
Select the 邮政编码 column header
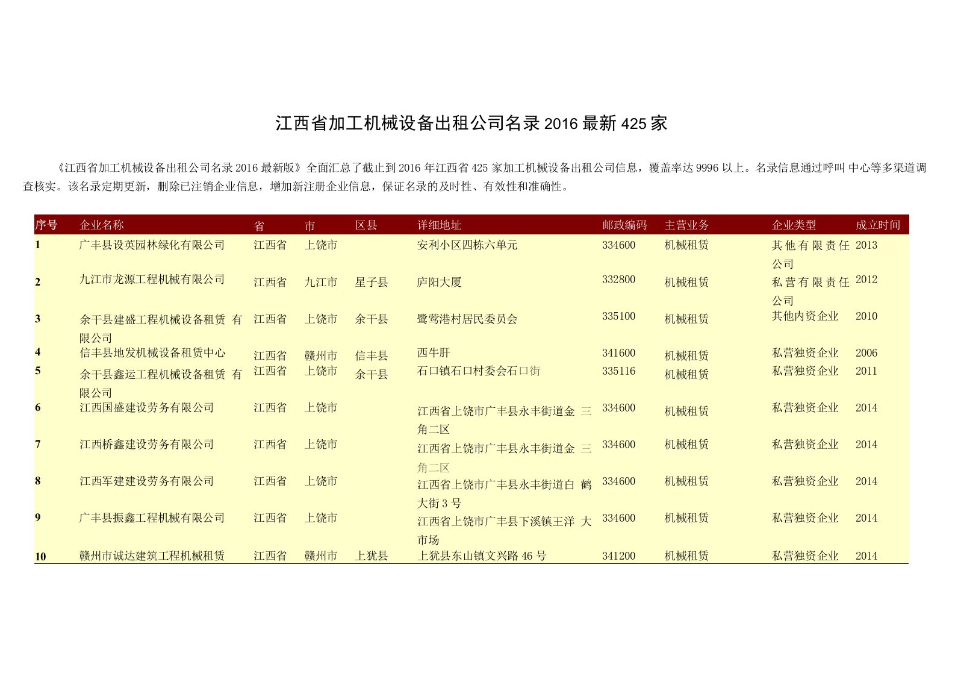(x=624, y=225)
